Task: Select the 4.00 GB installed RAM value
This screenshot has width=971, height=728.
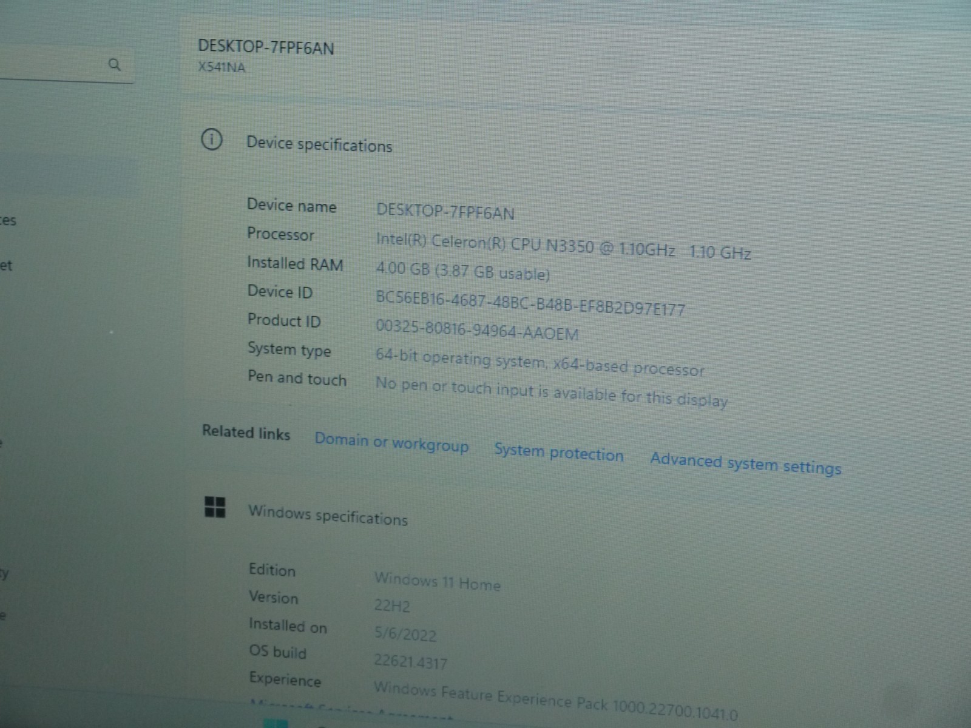Action: tap(462, 271)
